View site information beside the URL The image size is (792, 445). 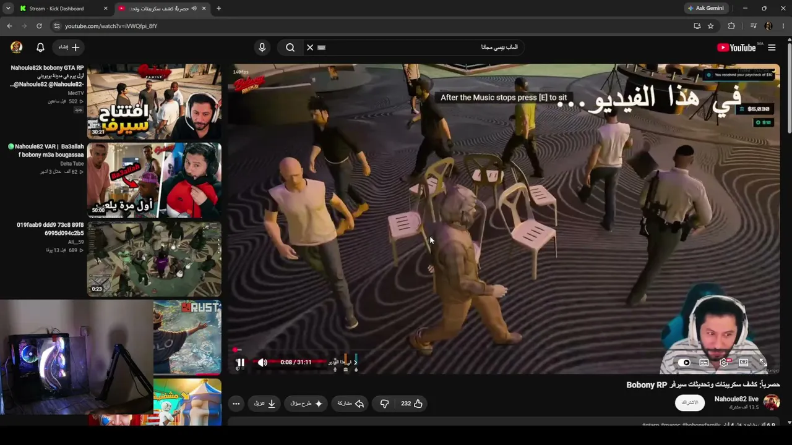click(x=57, y=26)
